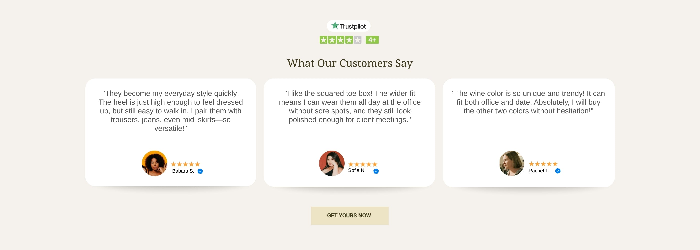700x250 pixels.
Task: Click Babara S.'s blue verified badge
Action: pos(200,171)
